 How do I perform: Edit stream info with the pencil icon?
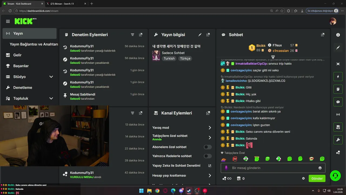point(200,35)
